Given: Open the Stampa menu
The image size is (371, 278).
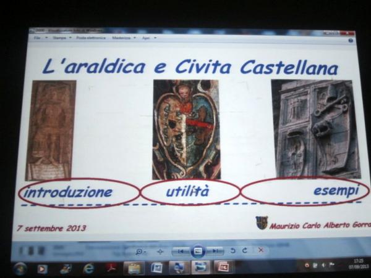Looking at the screenshot, I should point(59,38).
